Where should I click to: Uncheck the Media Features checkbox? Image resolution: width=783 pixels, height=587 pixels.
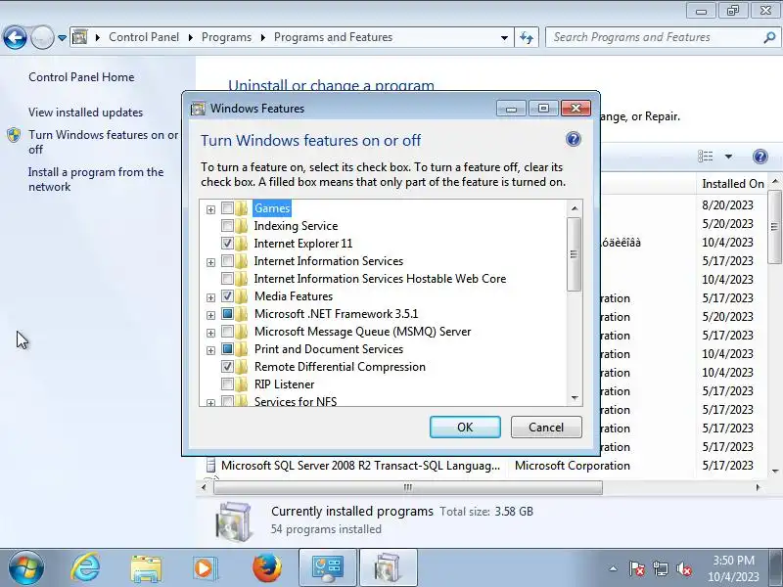click(227, 296)
